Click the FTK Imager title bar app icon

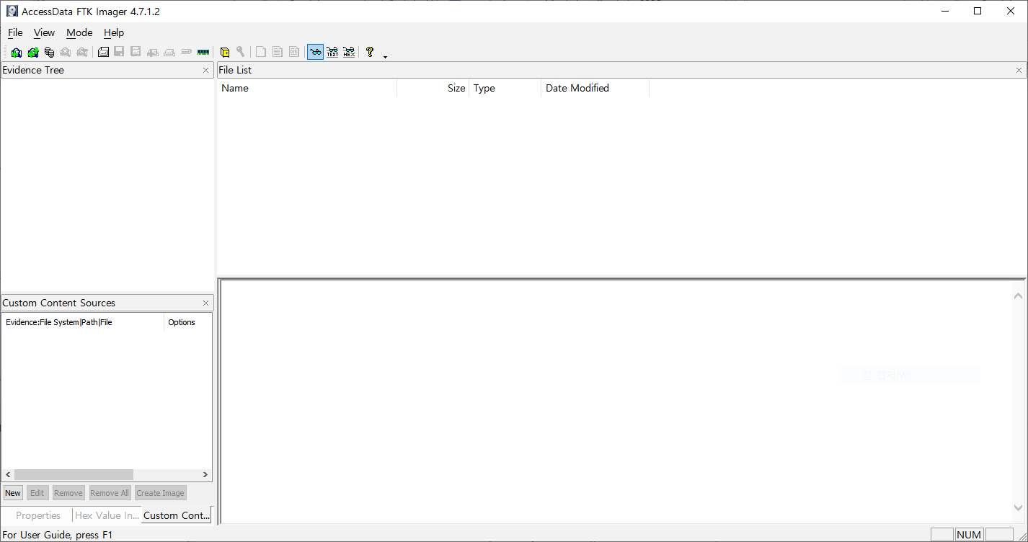click(x=12, y=11)
